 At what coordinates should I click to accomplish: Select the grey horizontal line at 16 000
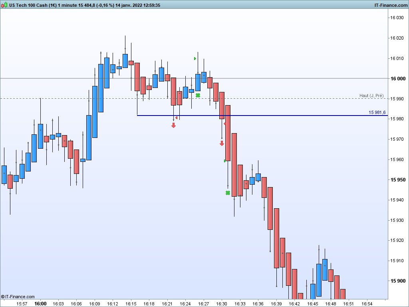coord(194,78)
